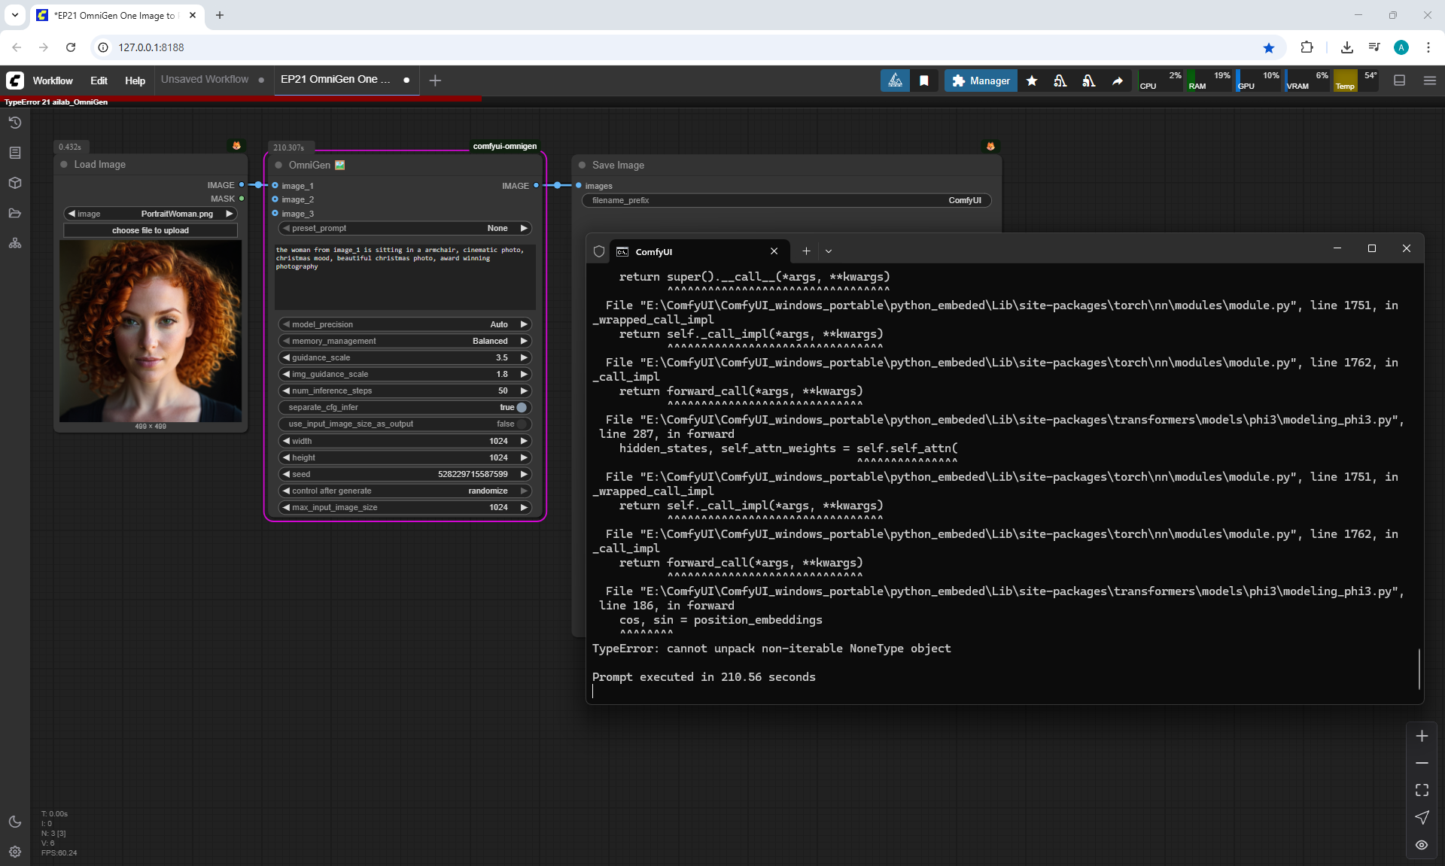
Task: Toggle the separate_cfg_infer switch
Action: point(521,407)
